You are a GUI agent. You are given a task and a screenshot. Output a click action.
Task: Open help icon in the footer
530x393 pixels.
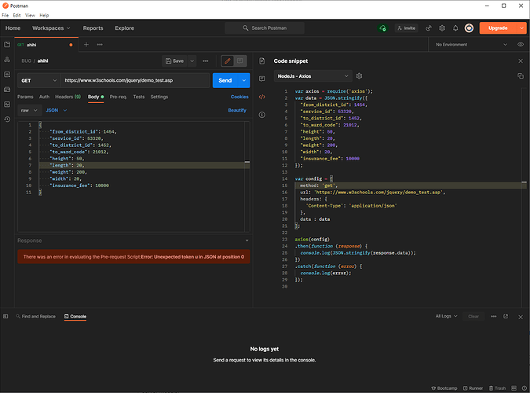point(525,388)
